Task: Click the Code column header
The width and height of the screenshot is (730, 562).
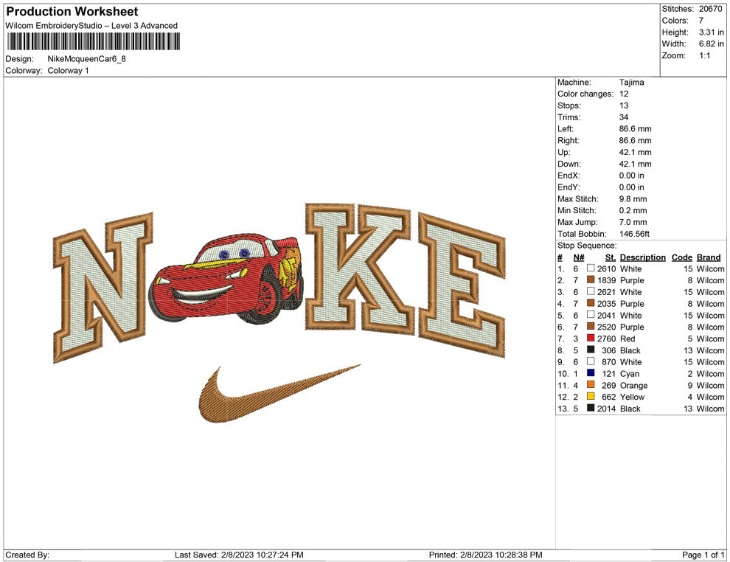Action: click(681, 257)
